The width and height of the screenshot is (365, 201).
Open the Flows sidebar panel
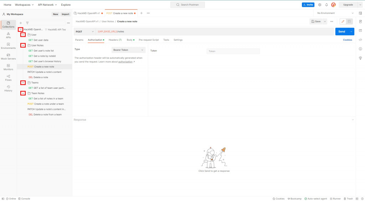pyautogui.click(x=9, y=78)
